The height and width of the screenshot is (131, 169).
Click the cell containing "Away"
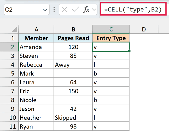[73, 65]
